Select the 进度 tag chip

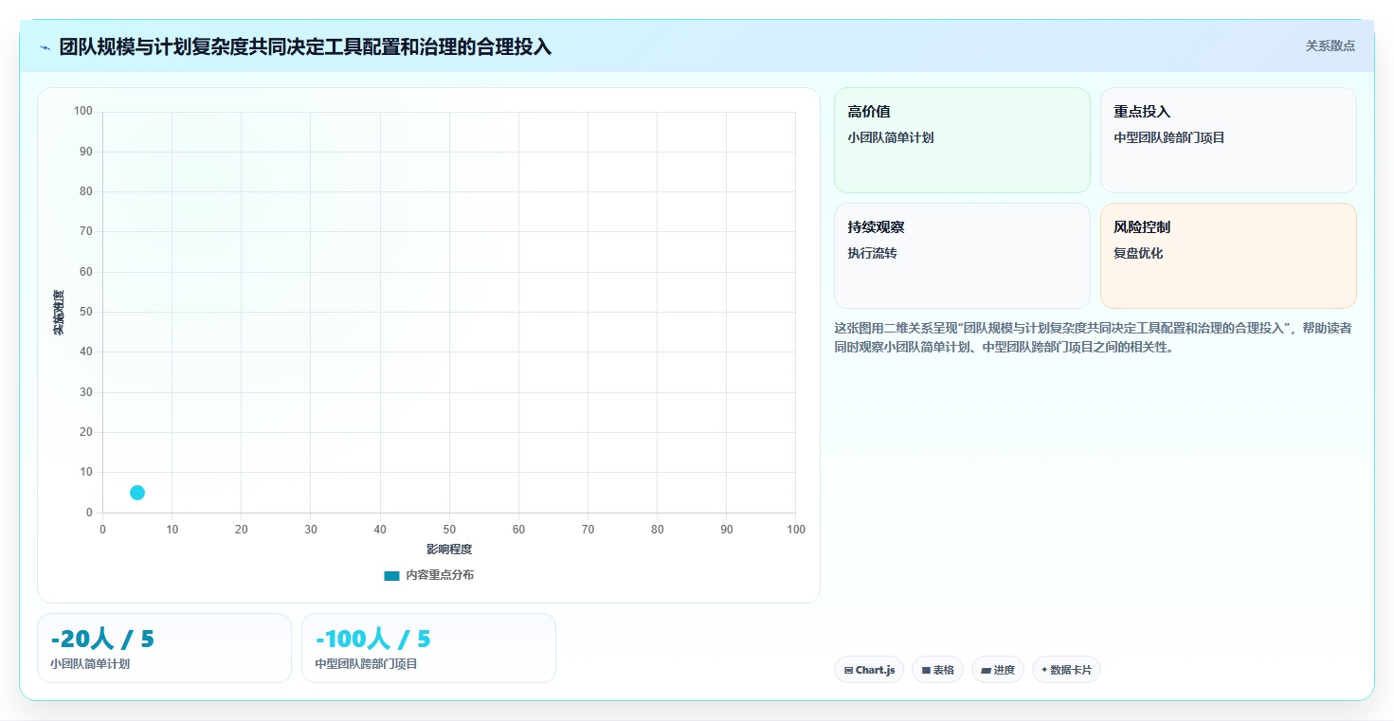(x=998, y=670)
